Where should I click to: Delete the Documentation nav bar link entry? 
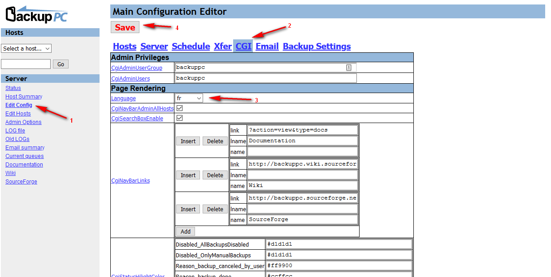click(215, 141)
